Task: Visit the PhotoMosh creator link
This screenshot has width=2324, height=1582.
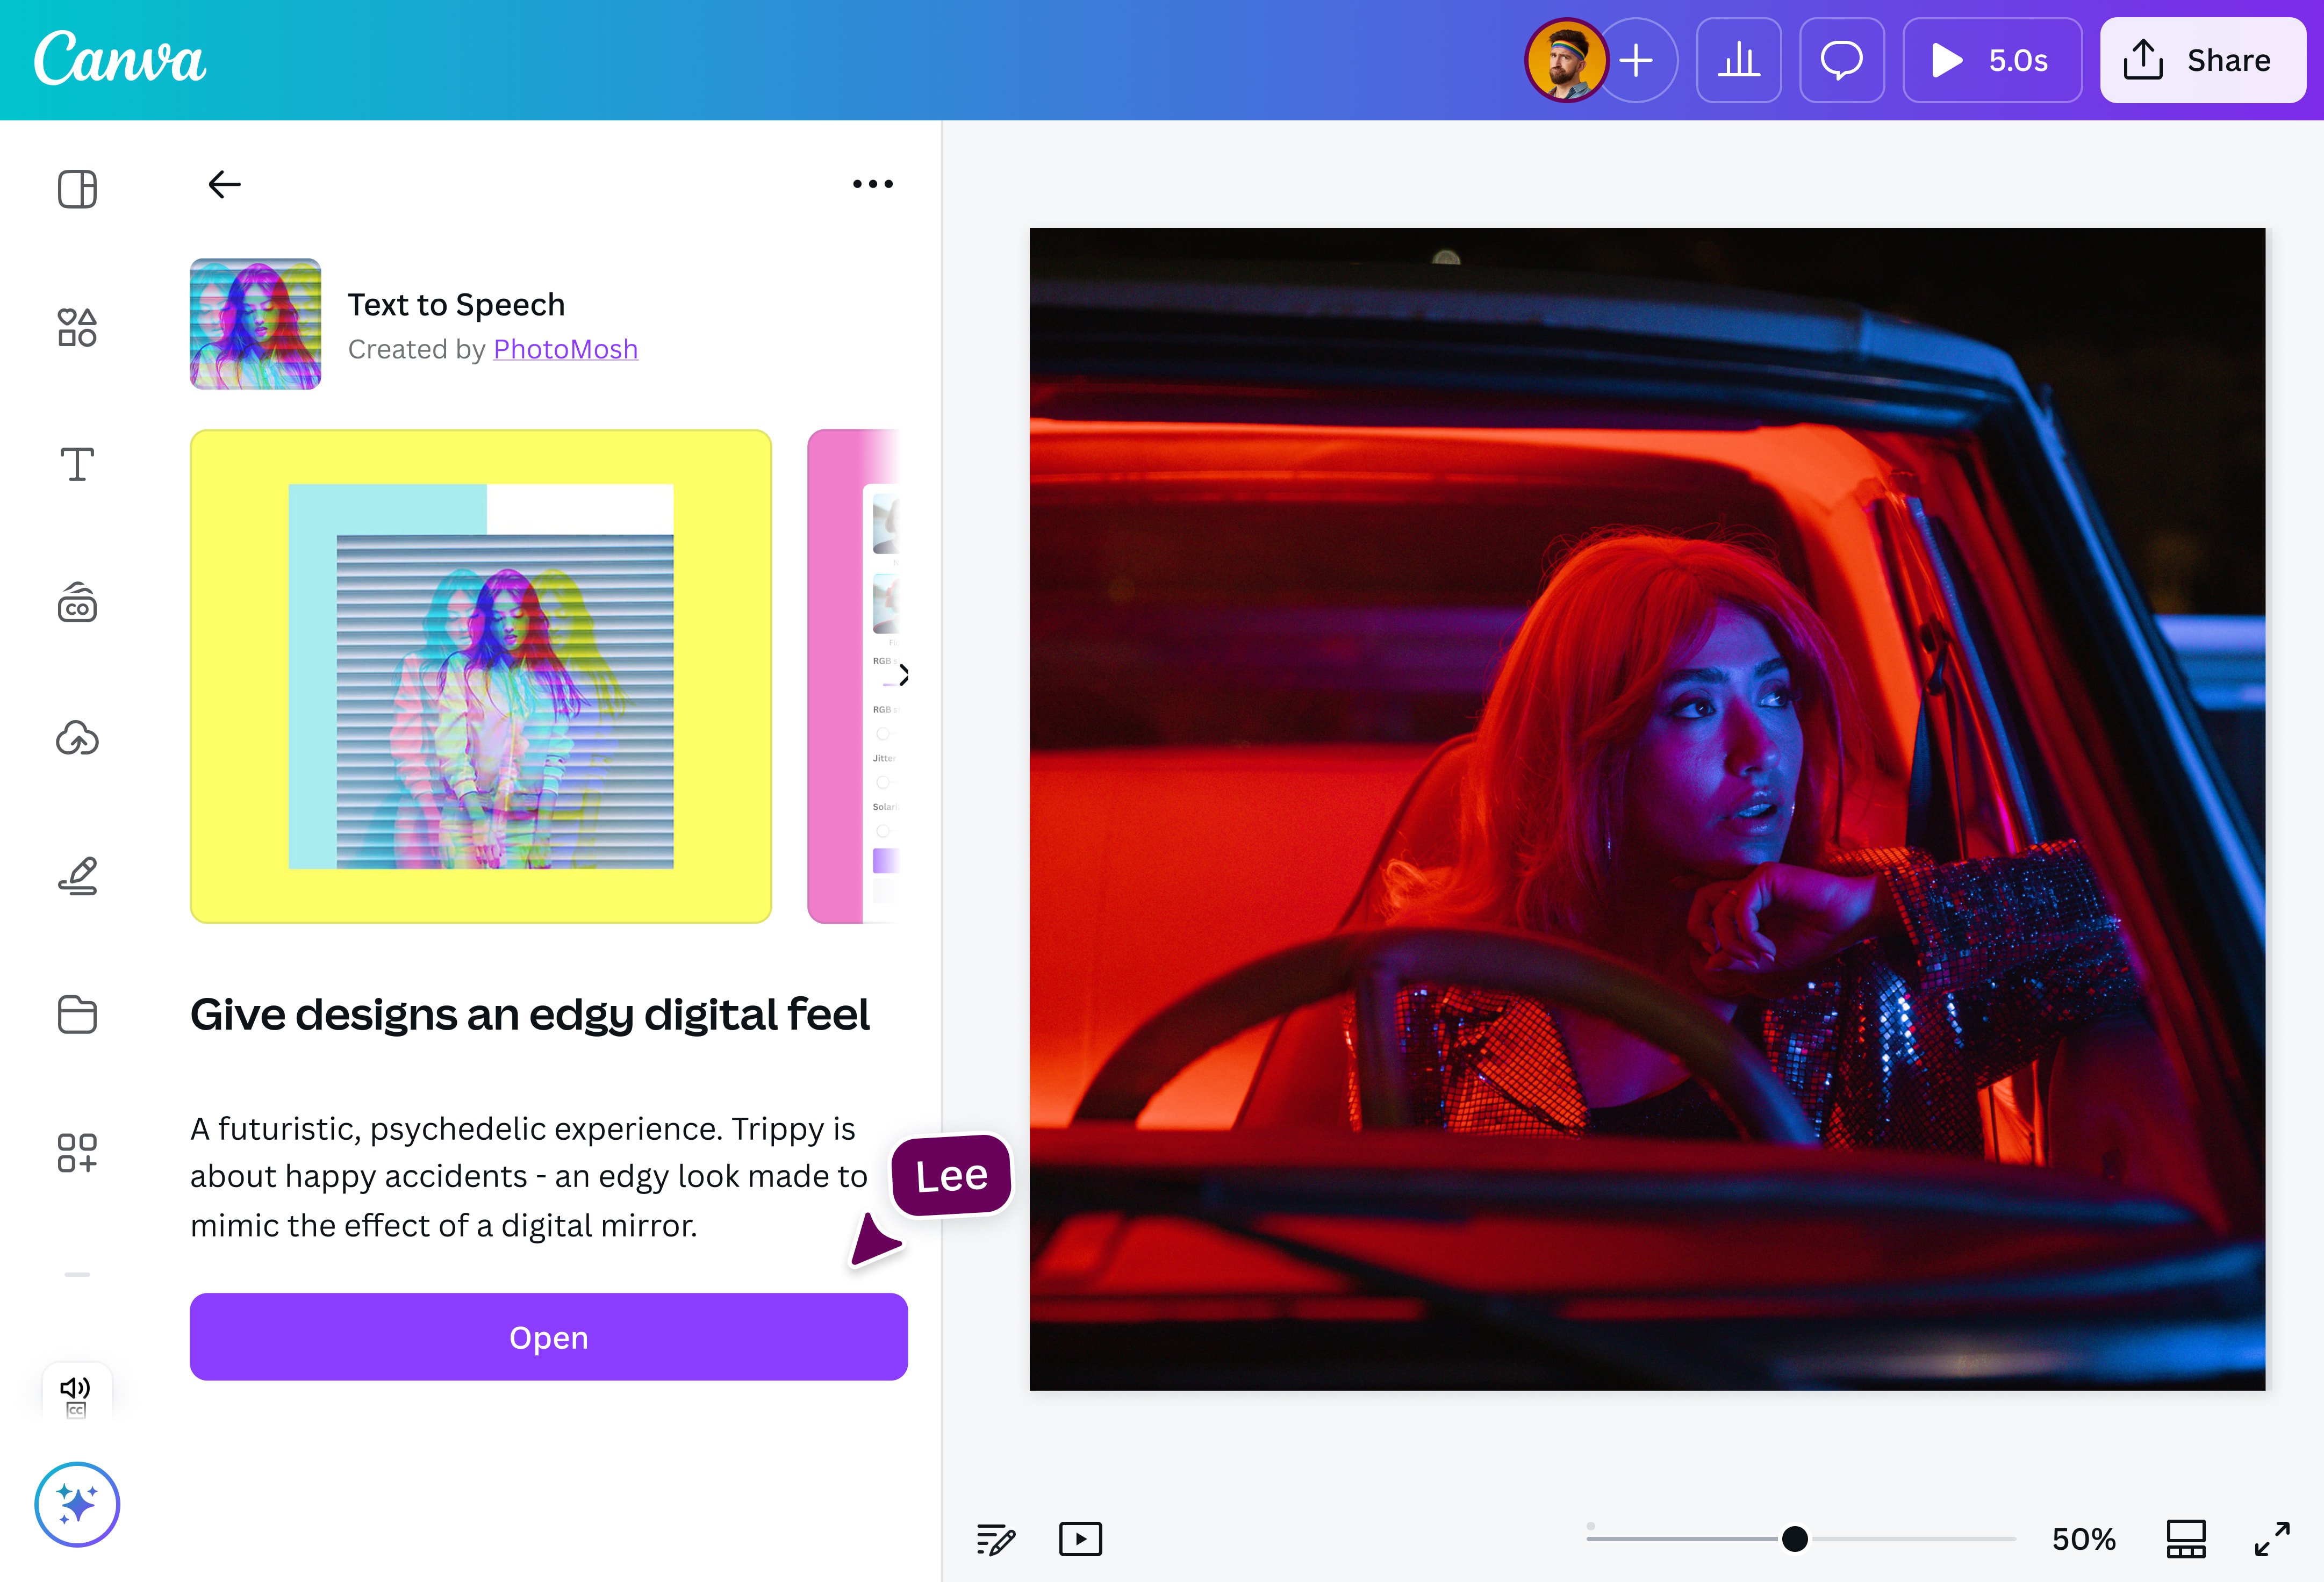Action: tap(565, 348)
